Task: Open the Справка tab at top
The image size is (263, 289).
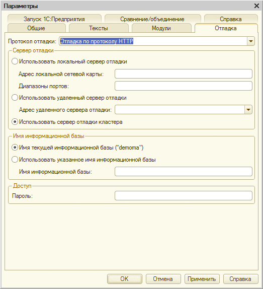Action: [x=231, y=19]
